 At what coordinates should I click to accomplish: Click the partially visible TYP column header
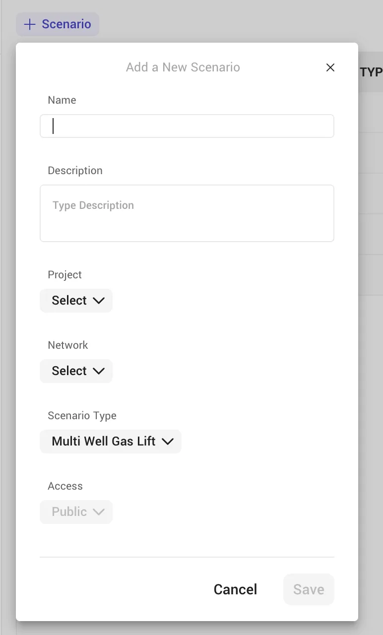[371, 72]
